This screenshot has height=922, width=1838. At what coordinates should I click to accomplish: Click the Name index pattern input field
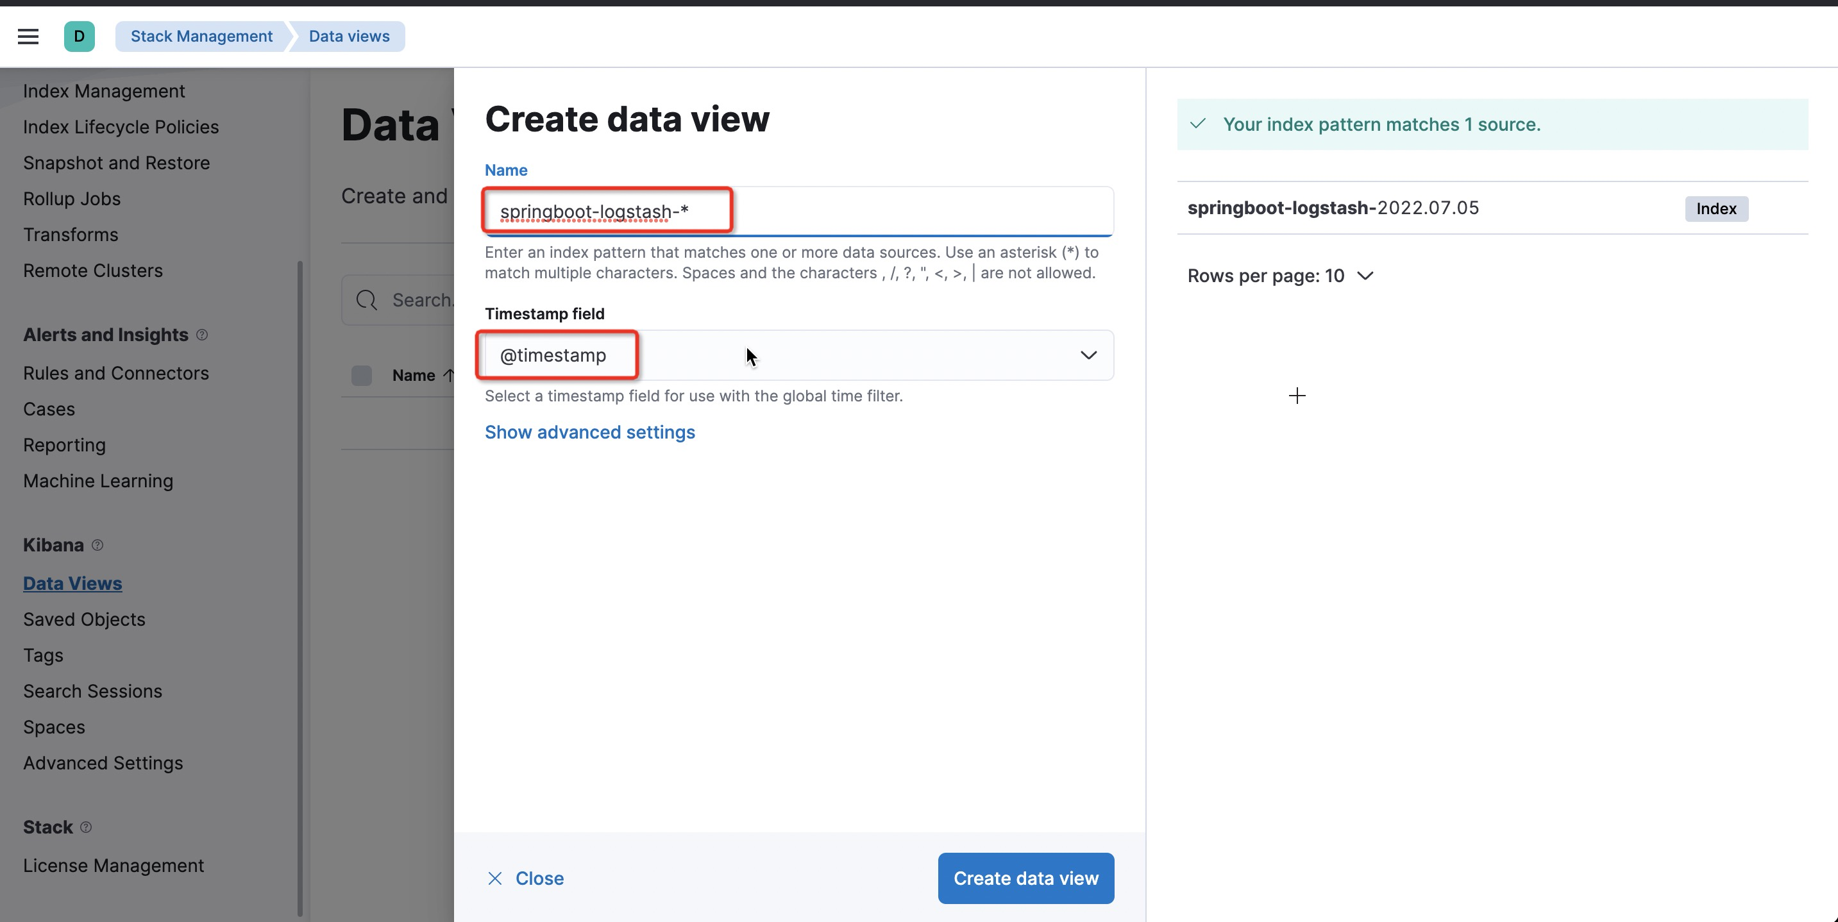pyautogui.click(x=799, y=211)
